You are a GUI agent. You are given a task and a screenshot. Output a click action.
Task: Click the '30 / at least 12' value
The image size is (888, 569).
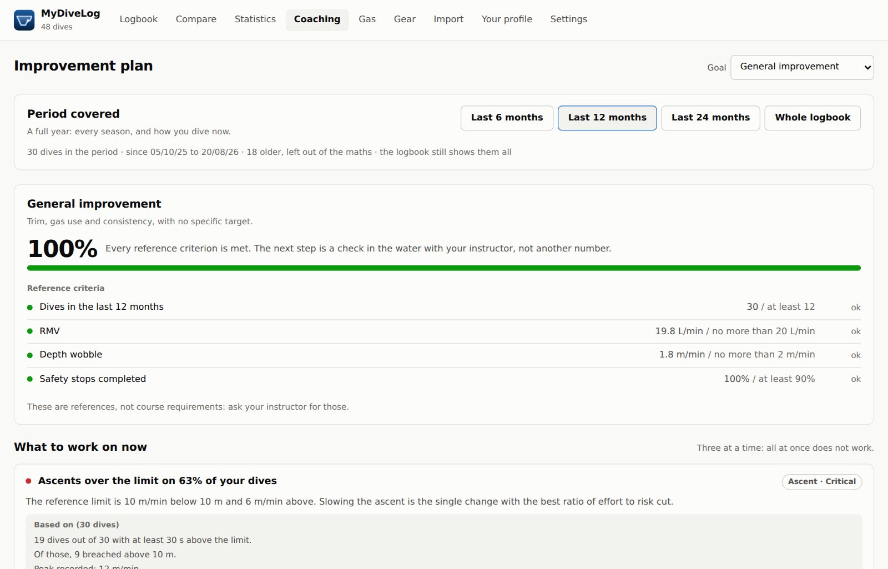pyautogui.click(x=781, y=307)
